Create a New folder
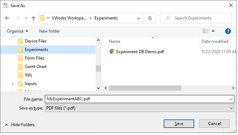238x135 pixels. 49,31
